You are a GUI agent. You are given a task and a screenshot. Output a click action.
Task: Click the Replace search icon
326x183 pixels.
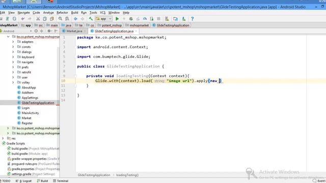[67, 19]
